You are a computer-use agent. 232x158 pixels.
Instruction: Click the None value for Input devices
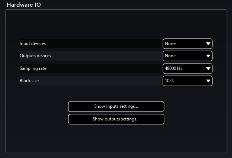(170, 43)
